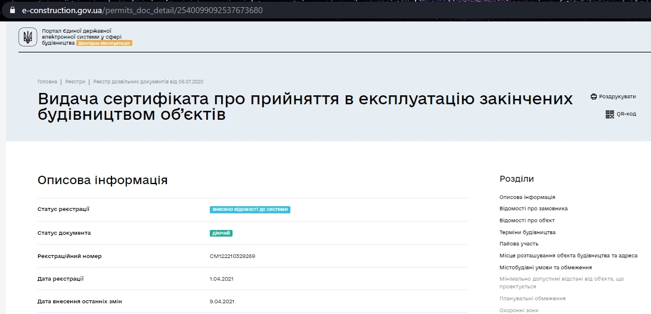651x314 pixels.
Task: Click last change date 9.04.2021
Action: coord(222,301)
